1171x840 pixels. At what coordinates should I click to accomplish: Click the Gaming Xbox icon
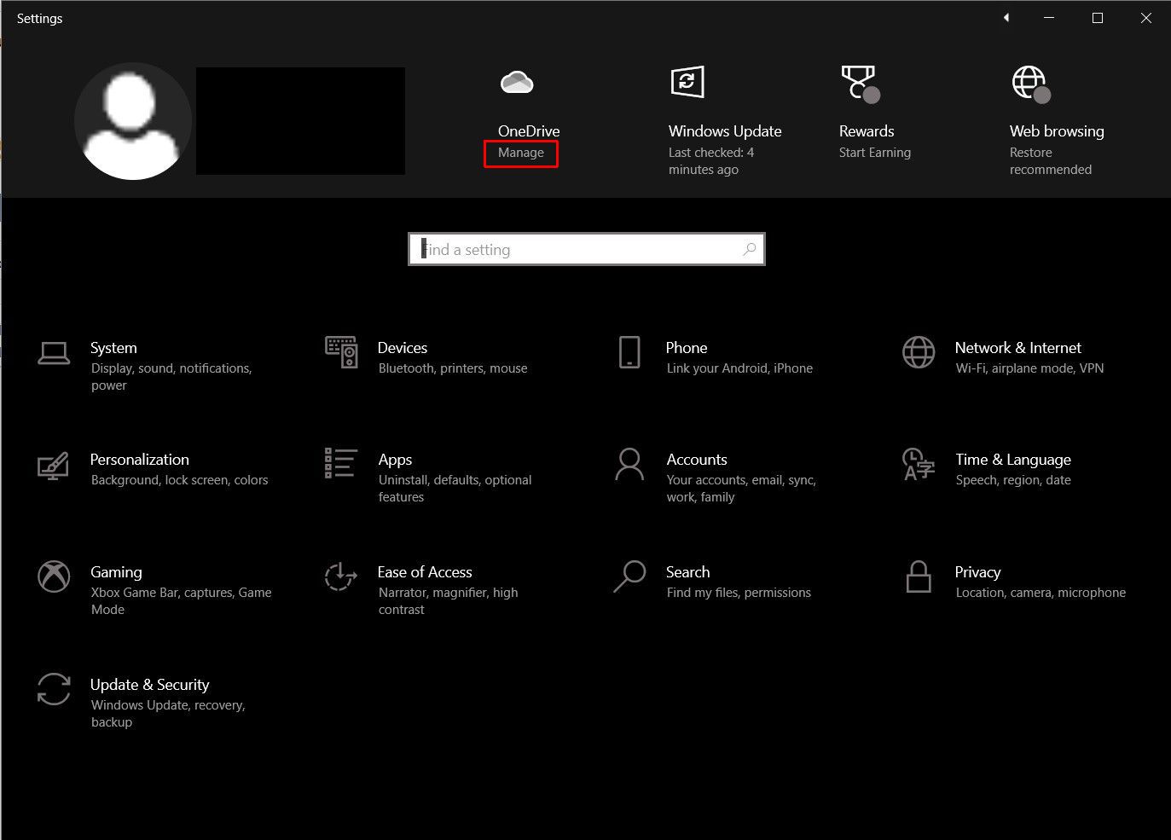(54, 576)
